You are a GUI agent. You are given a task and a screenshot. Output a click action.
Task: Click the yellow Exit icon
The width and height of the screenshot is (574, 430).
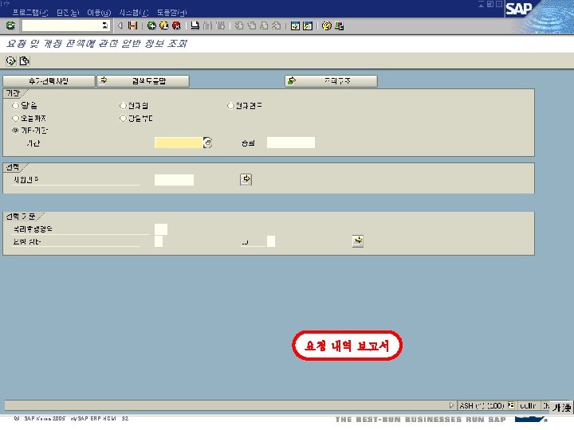164,25
